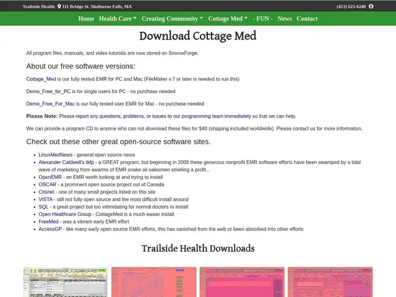This screenshot has height=297, width=396.
Task: Open the News page
Action: pyautogui.click(x=285, y=19)
